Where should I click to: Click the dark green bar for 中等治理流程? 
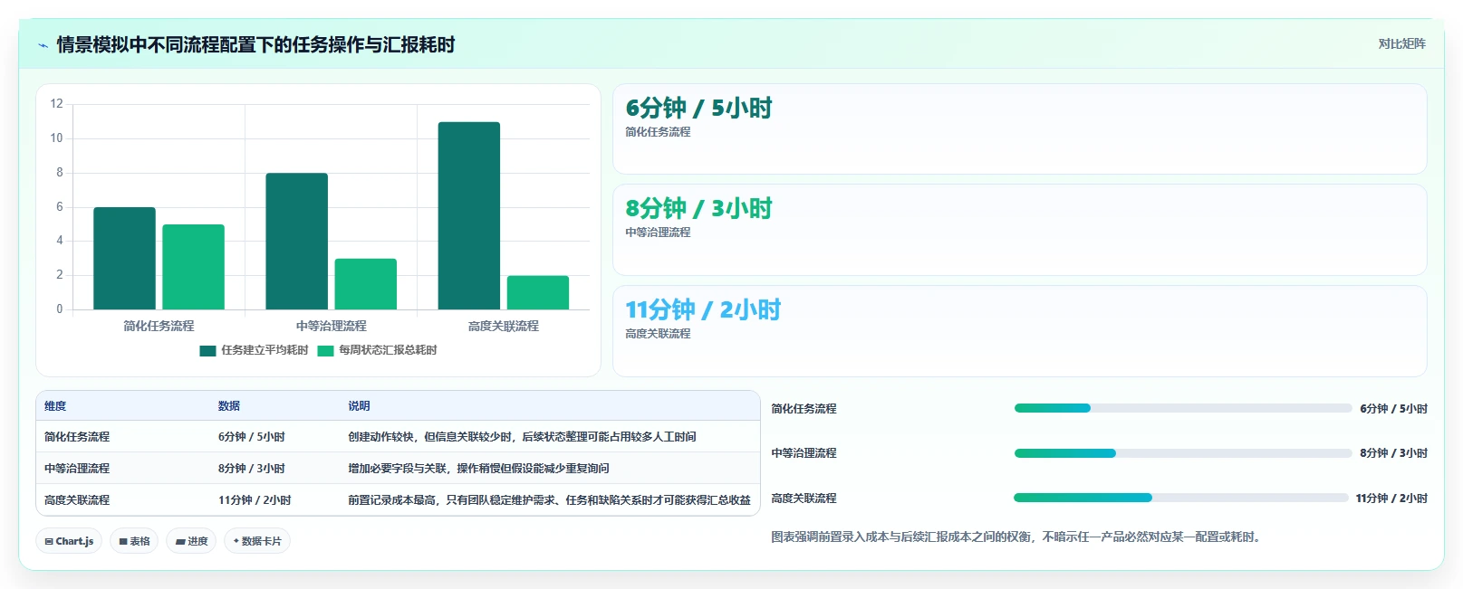tap(296, 242)
